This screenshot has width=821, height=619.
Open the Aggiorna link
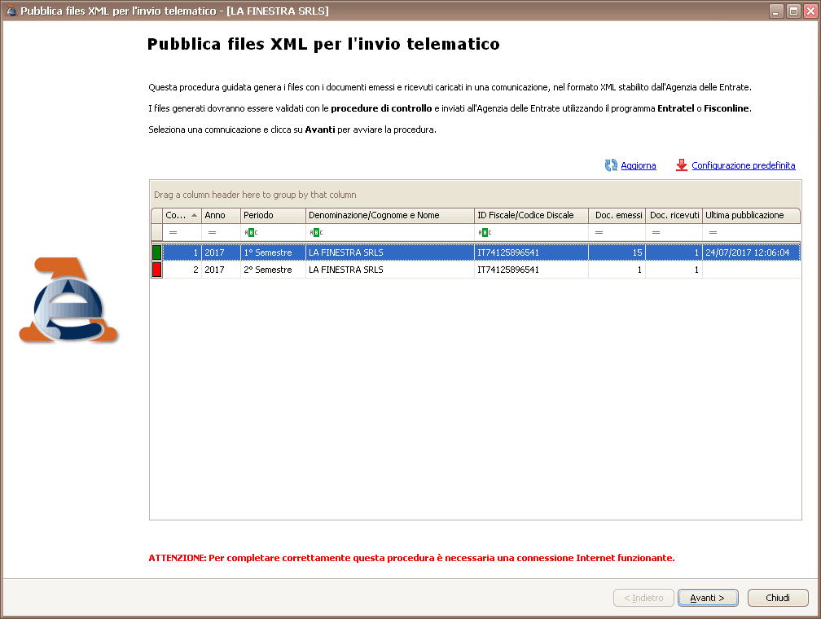(638, 165)
